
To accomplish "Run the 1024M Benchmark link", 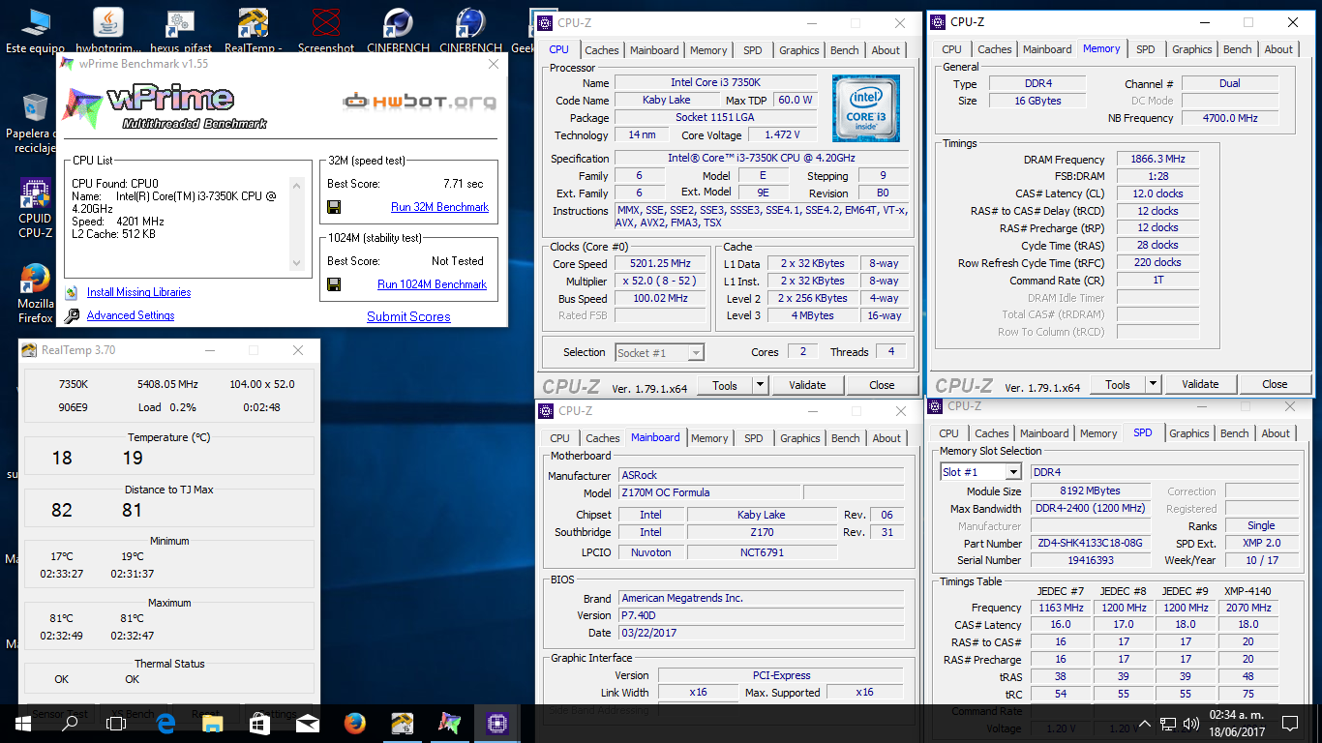I will 432,284.
